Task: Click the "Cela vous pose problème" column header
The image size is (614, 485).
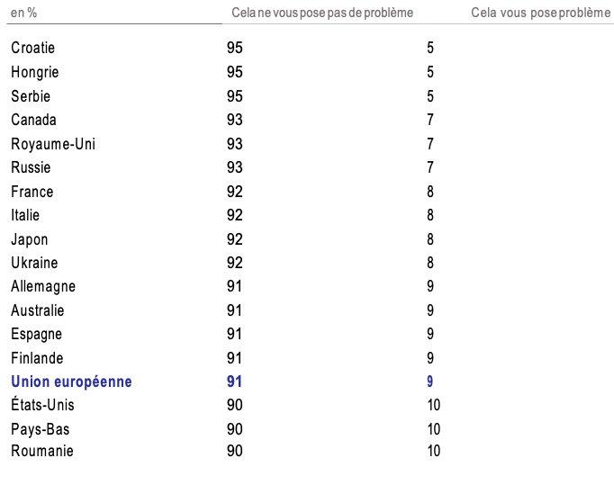Action: 541,13
